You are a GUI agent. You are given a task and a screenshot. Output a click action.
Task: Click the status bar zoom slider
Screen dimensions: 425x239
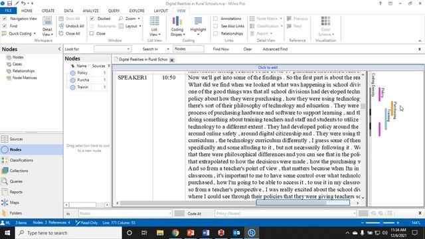click(380, 223)
